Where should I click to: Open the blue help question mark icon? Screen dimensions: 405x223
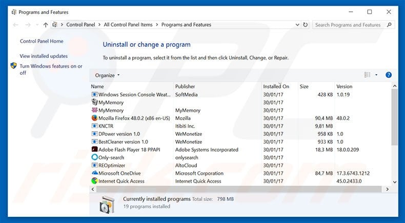[x=389, y=75]
